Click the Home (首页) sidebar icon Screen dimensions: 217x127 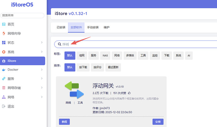coord(4,24)
